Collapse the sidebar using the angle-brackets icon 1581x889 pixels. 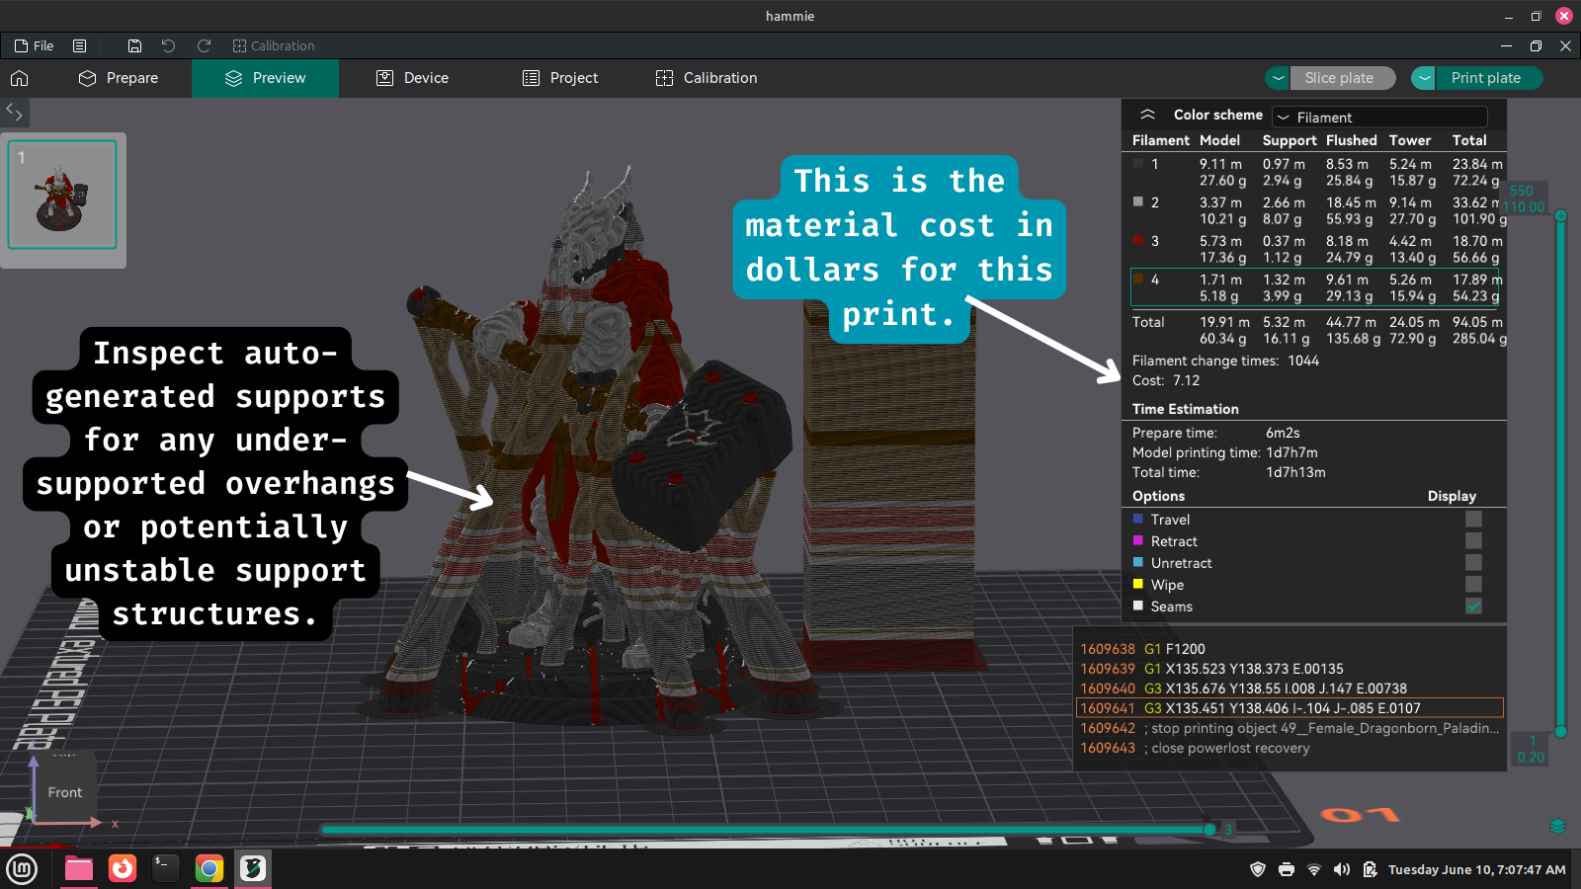(14, 112)
